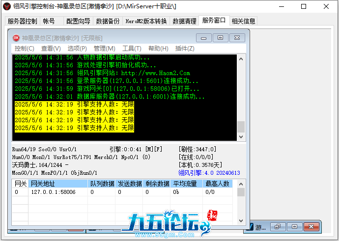Minimize the 神凰录总区 inner window
The height and width of the screenshot is (241, 339).
204,38
